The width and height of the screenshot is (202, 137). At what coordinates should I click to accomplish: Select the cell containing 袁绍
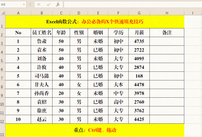[x=42, y=102]
